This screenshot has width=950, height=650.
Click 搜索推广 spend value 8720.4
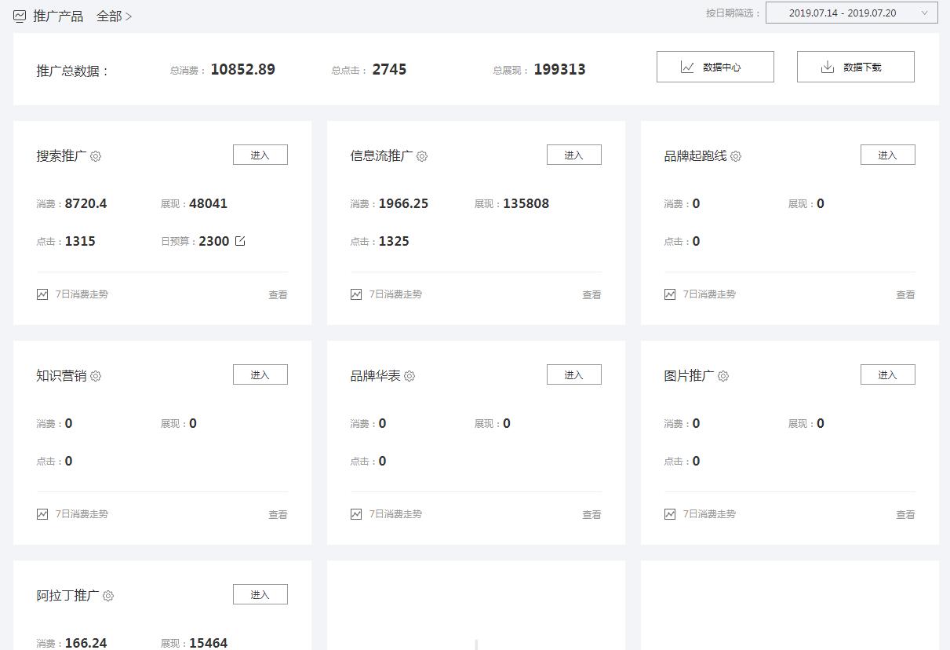[86, 203]
